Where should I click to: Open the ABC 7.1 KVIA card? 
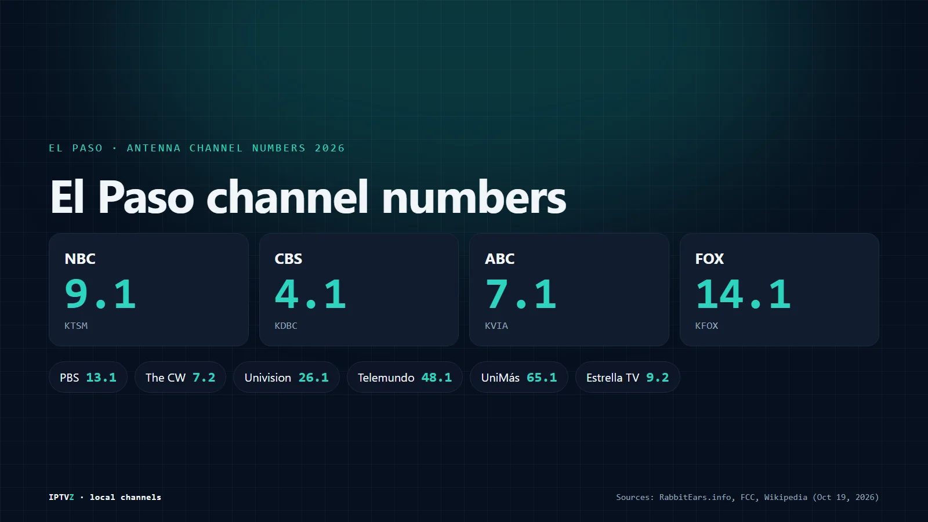(569, 289)
